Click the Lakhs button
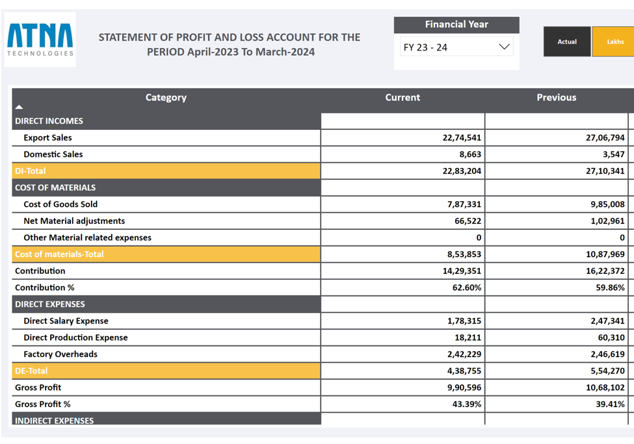This screenshot has width=634, height=444. point(614,42)
